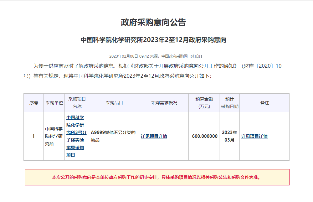
Task: Click the 2023年03月 purchase date cell
Action: click(229, 136)
